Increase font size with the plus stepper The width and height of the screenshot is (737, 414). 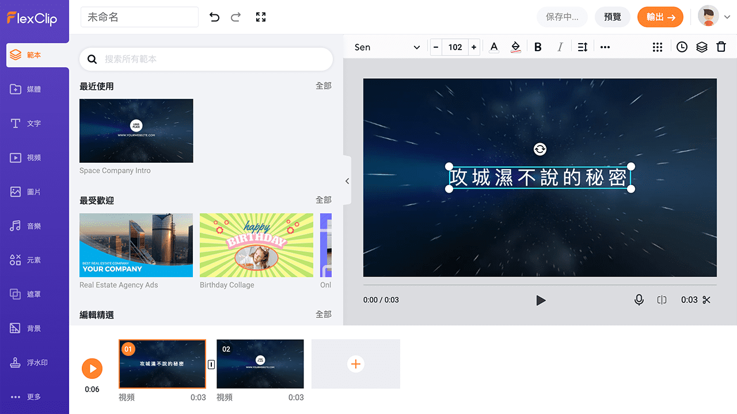tap(474, 47)
